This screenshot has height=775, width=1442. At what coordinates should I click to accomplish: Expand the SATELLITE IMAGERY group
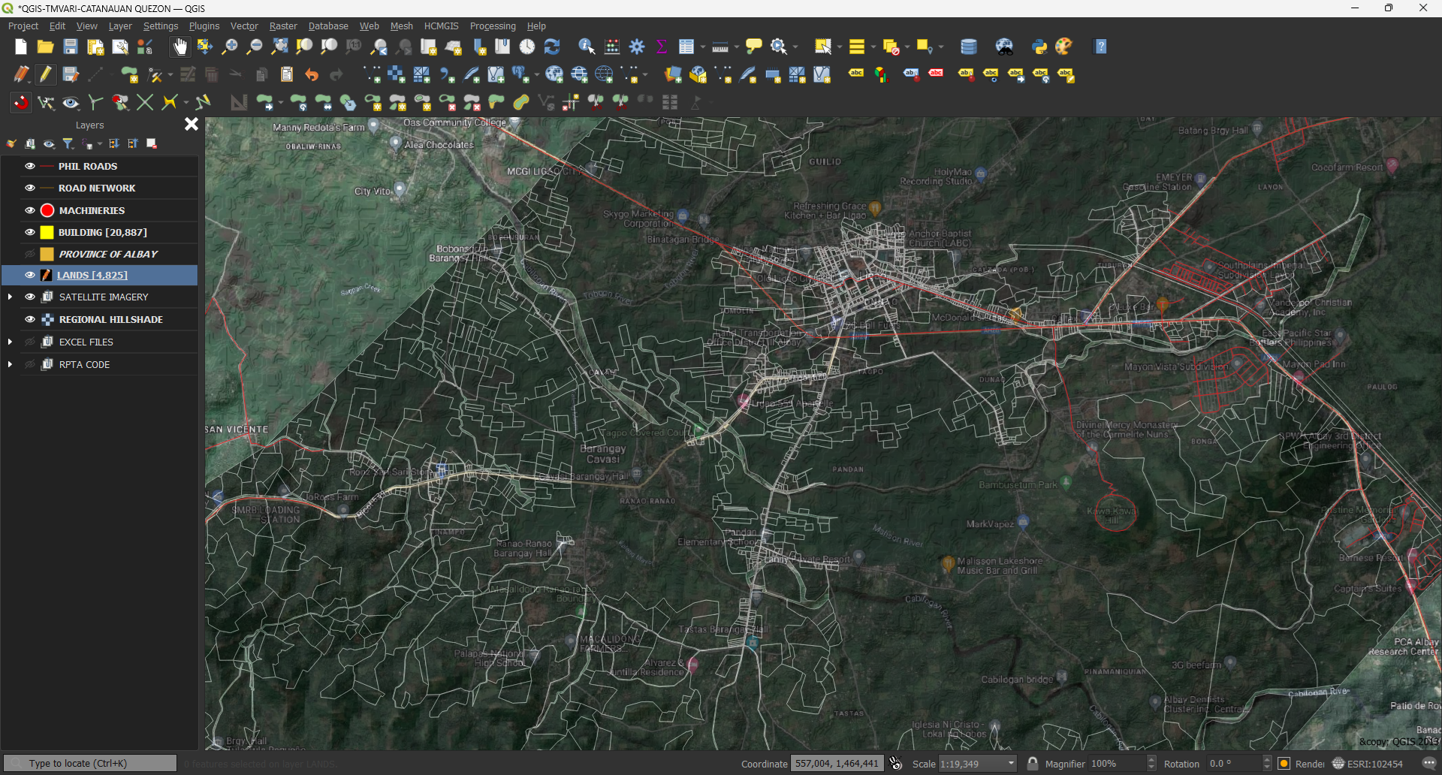pyautogui.click(x=11, y=297)
